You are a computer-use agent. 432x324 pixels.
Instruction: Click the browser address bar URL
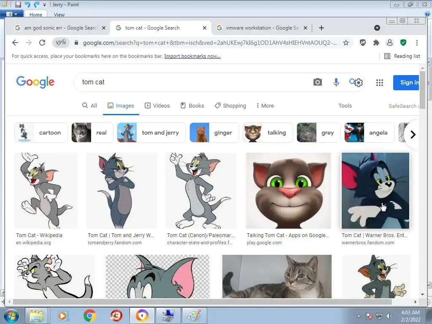click(210, 43)
